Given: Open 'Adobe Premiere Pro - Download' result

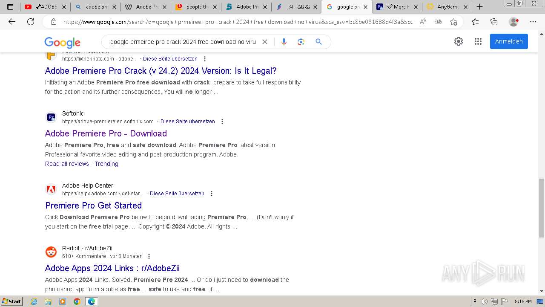Looking at the screenshot, I should (x=106, y=133).
